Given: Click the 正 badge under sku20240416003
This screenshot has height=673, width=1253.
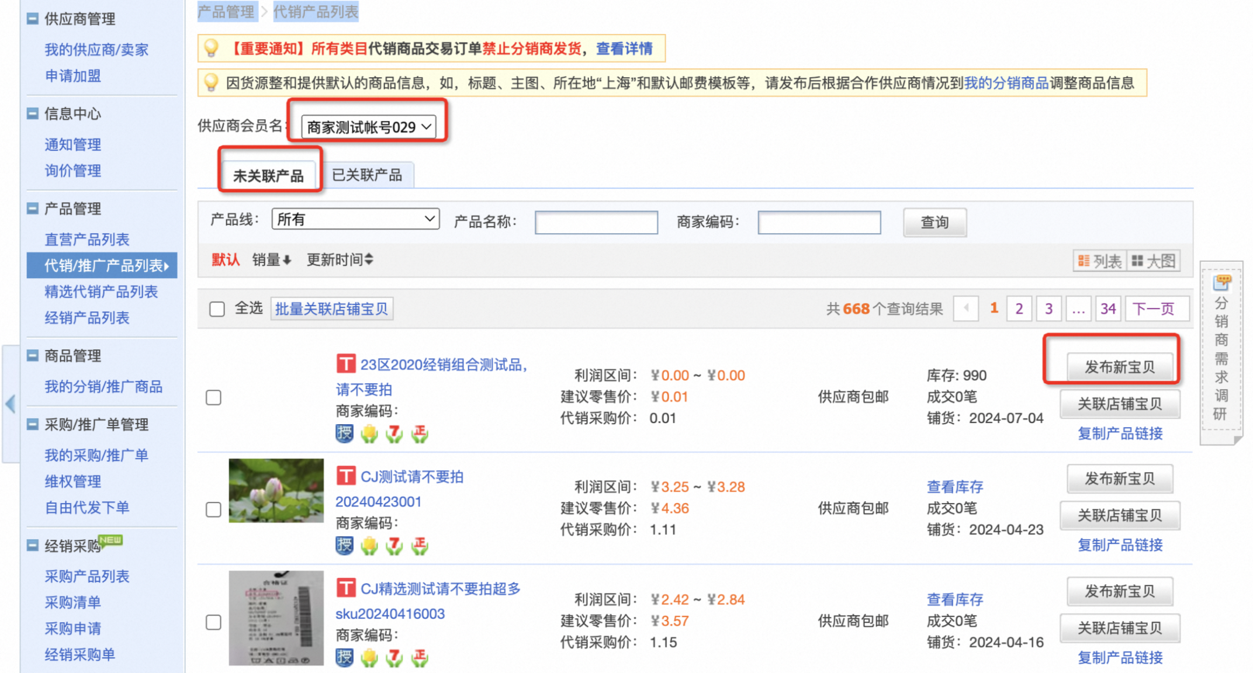Looking at the screenshot, I should 420,657.
